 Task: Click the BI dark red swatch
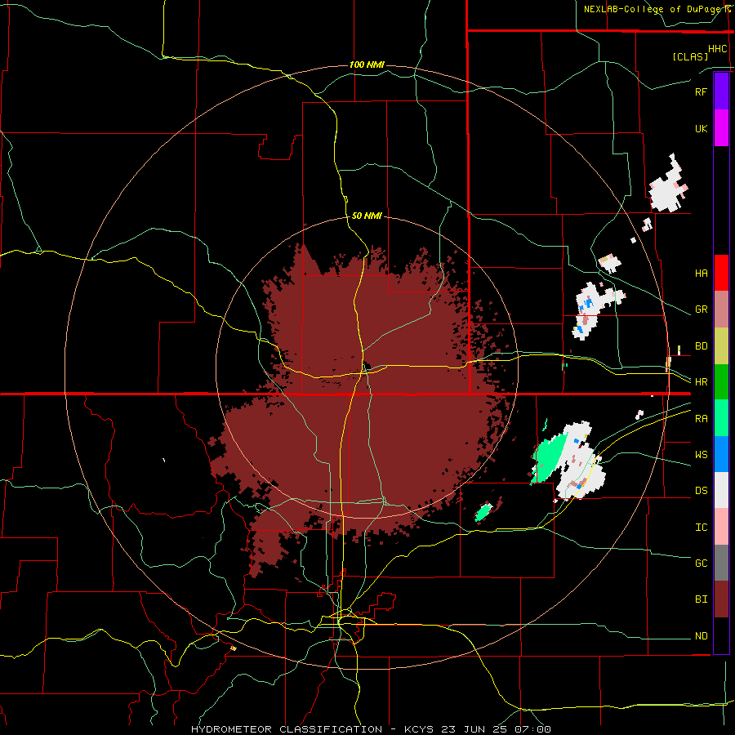tap(721, 599)
